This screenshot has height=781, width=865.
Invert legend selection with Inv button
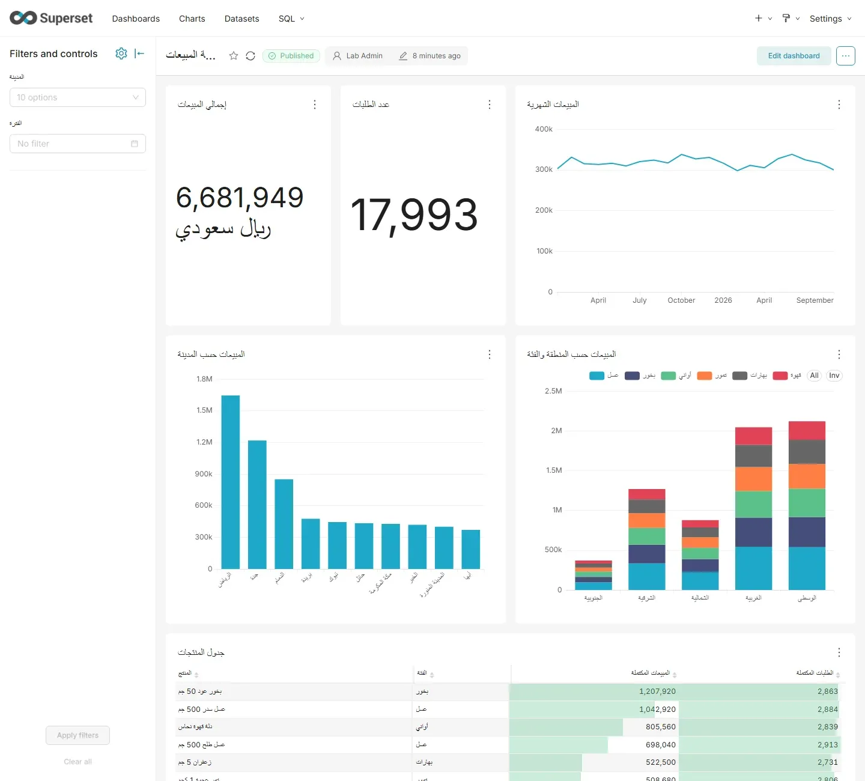tap(834, 375)
